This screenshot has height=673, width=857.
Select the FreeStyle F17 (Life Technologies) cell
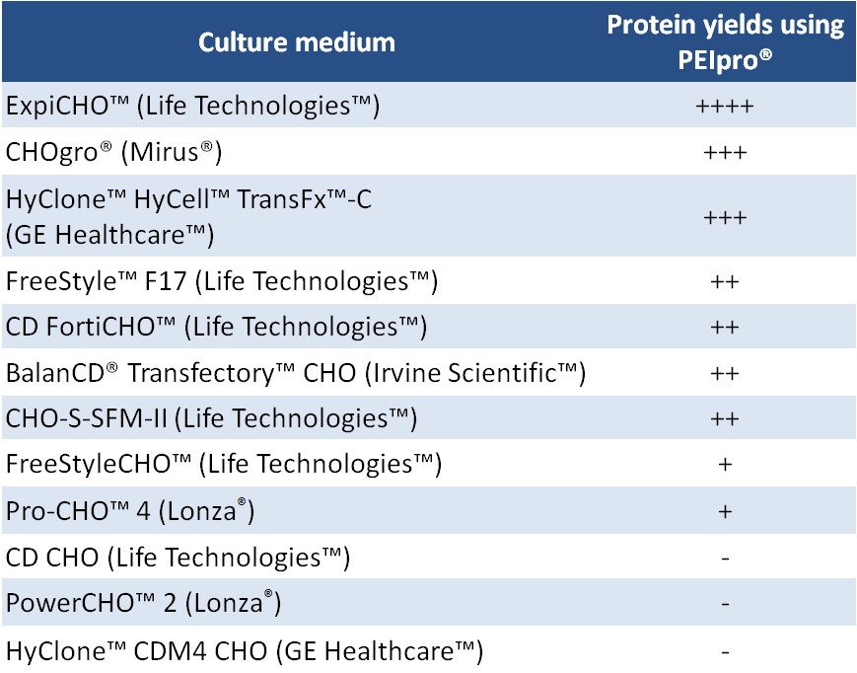(x=222, y=282)
